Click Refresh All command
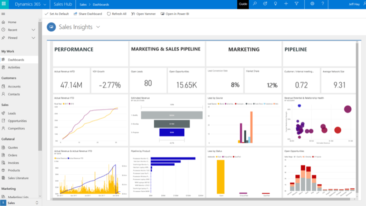366x206 pixels. pyautogui.click(x=117, y=14)
